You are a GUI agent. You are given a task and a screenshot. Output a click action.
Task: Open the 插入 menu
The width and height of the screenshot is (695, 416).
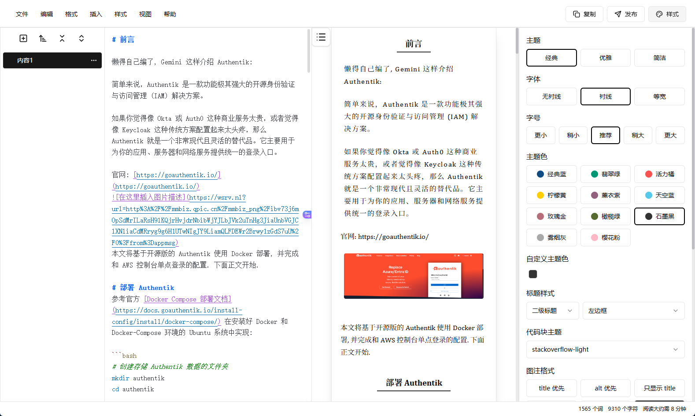coord(96,14)
